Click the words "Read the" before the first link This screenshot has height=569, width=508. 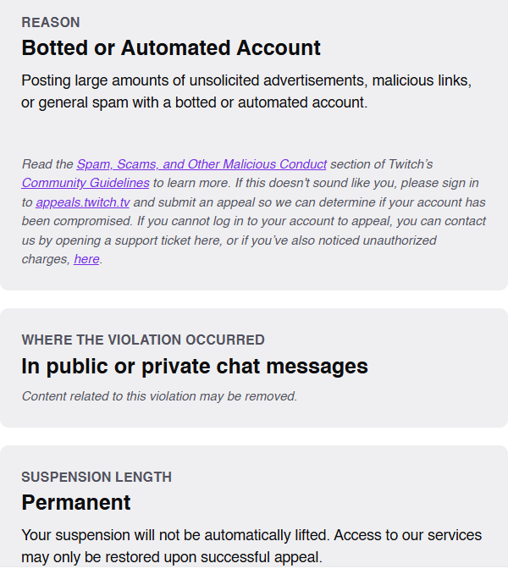click(47, 164)
